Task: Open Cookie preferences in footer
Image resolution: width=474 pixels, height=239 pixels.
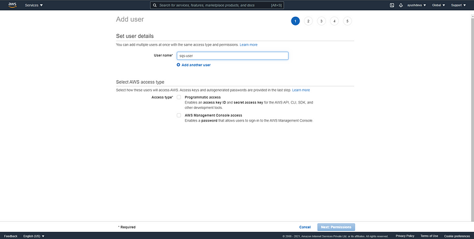Action: [457, 236]
